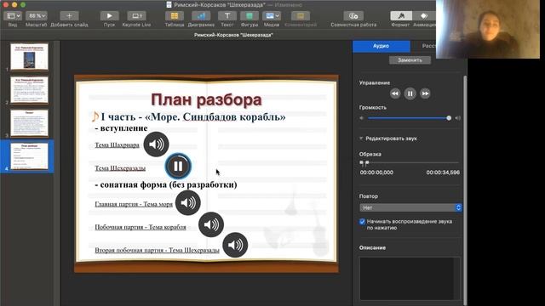This screenshot has height=306, width=545.
Task: Open Совместная работа collaboration button
Action: pos(353,16)
